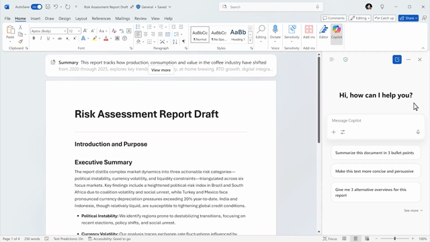
Task: Adjust the zoom slider in status bar
Action: [x=395, y=239]
